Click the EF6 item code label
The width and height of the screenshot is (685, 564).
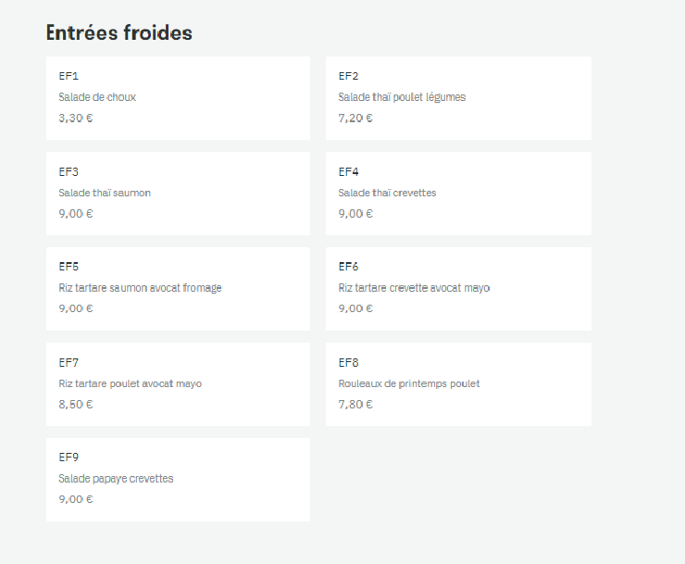coord(348,267)
